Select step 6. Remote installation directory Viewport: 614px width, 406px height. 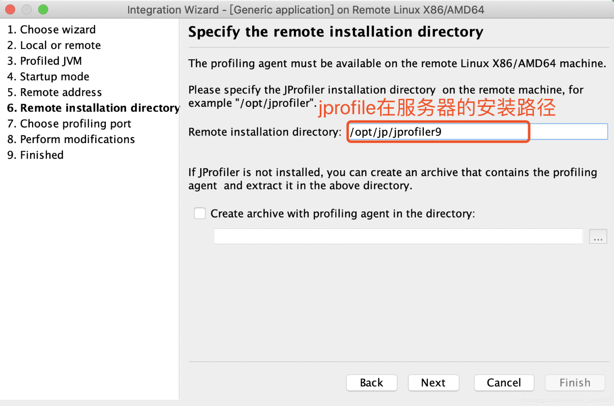(93, 108)
